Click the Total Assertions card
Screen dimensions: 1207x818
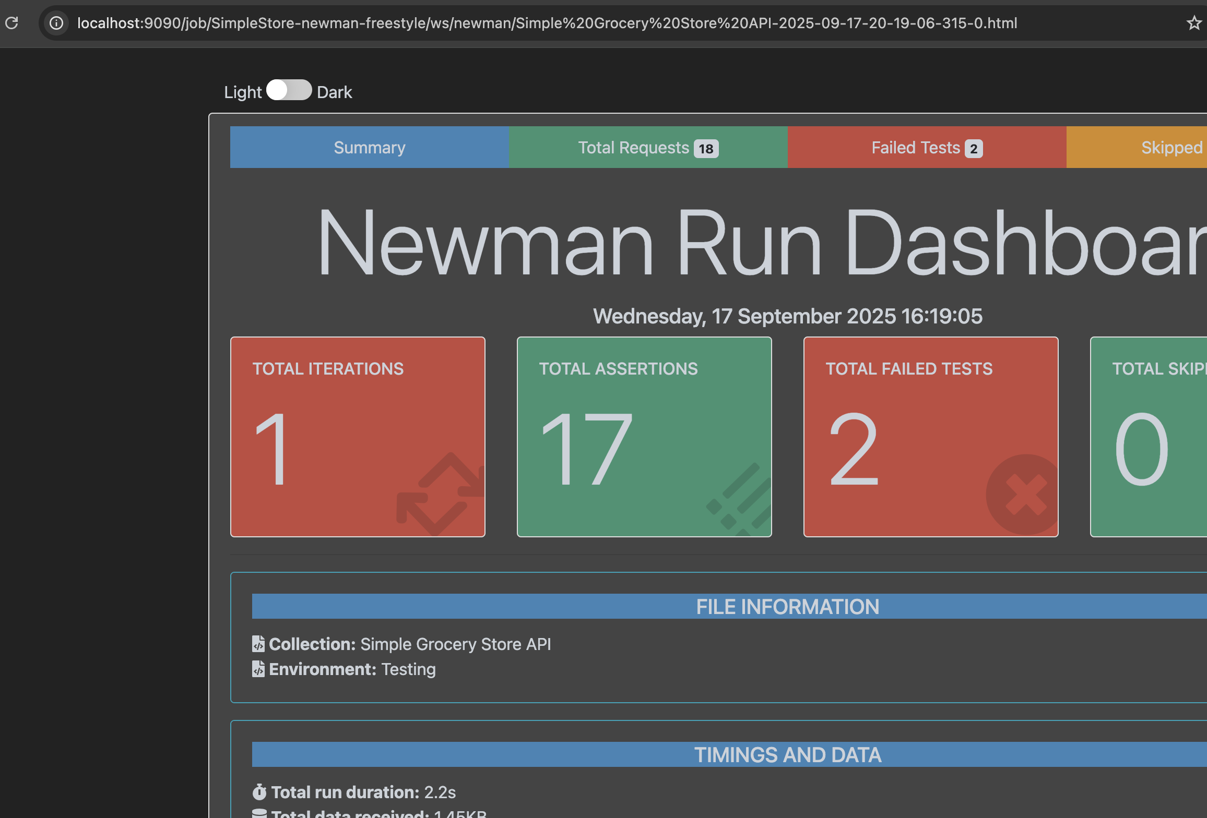(x=644, y=437)
